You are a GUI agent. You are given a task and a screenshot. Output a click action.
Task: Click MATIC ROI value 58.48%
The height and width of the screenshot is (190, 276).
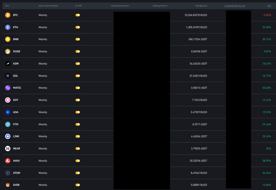[x=267, y=88]
